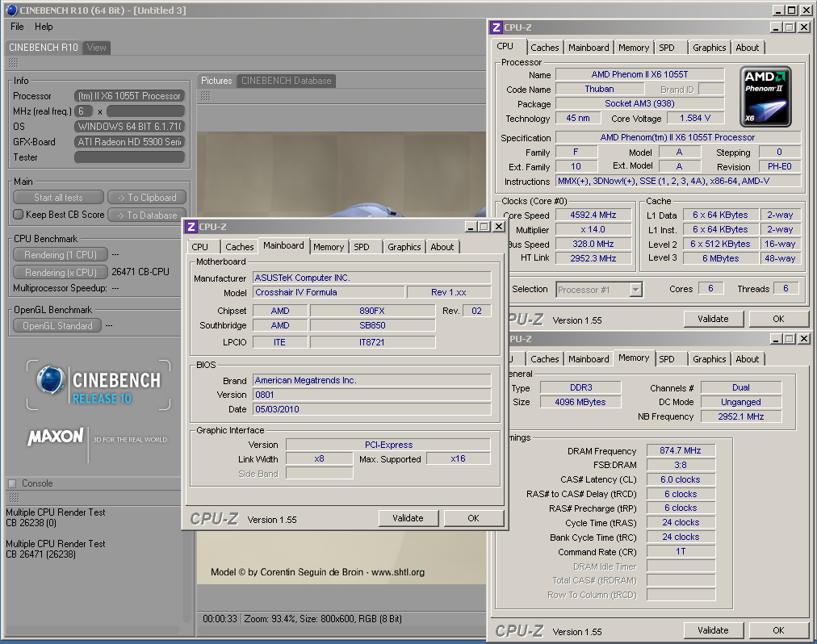Toggle the Console checkbox
Viewport: 817px width, 644px height.
tap(12, 483)
